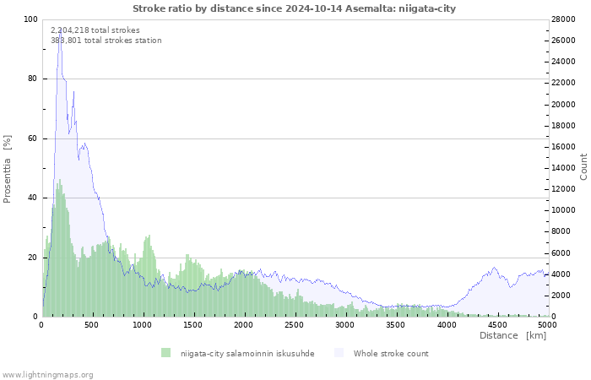The width and height of the screenshot is (591, 380).
Task: Click the www.lightningmaps.org watermark
Action: [x=47, y=375]
